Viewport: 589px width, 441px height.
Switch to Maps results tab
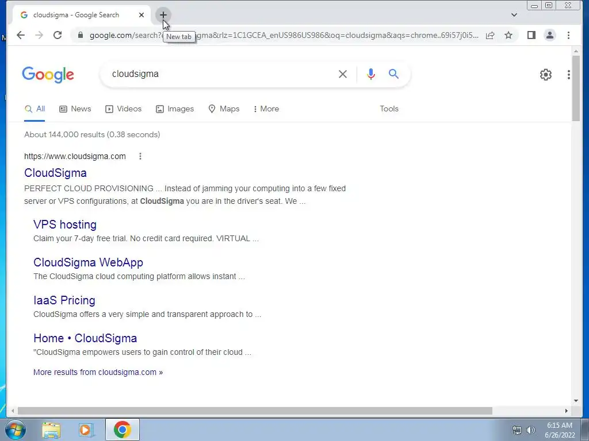(x=224, y=109)
